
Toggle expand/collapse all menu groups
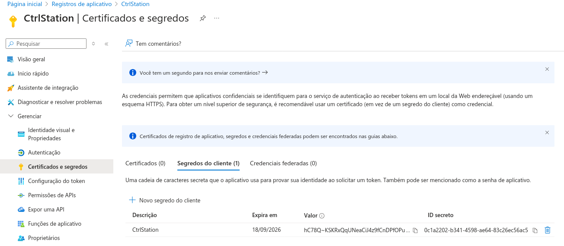click(x=93, y=44)
